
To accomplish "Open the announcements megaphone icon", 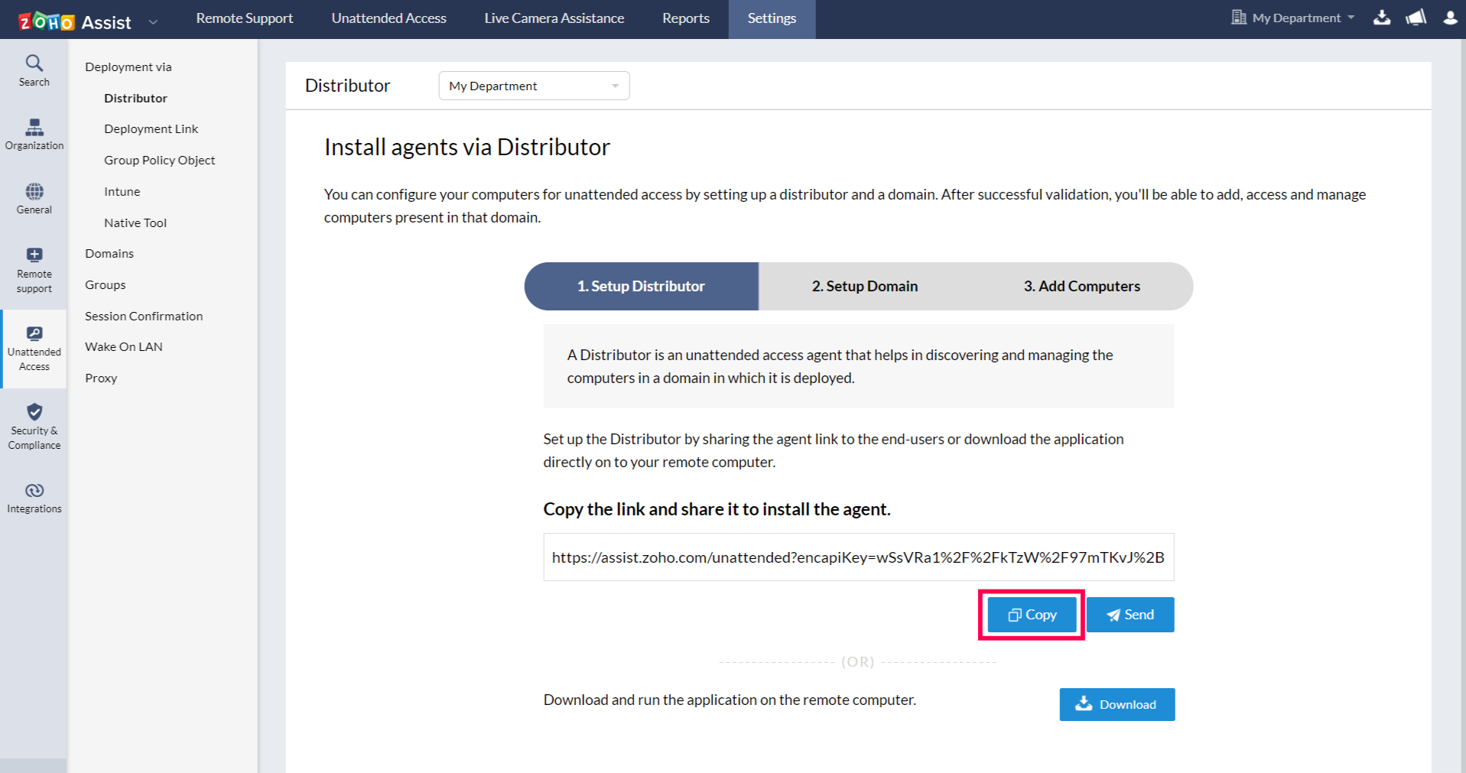I will (1416, 18).
